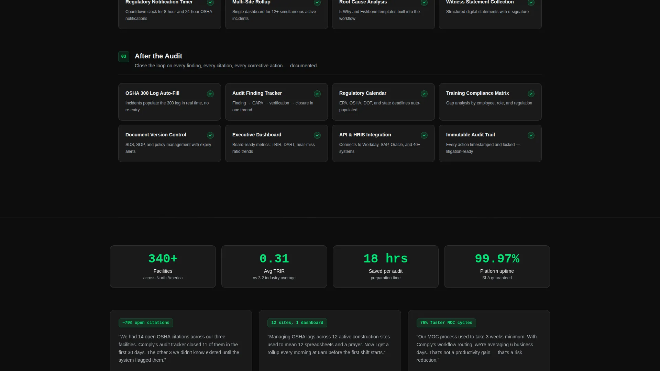Click the 0.31 Avg TRIR statistic value

(274, 259)
